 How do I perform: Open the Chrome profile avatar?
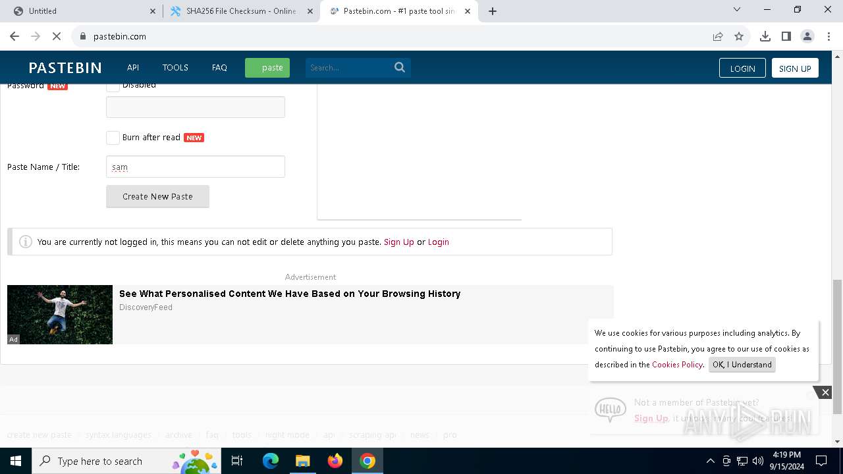tap(807, 36)
